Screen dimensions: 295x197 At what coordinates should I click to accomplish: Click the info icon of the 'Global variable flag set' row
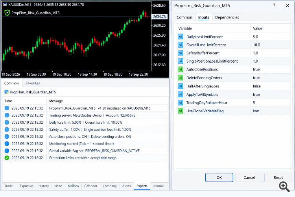tap(7, 151)
